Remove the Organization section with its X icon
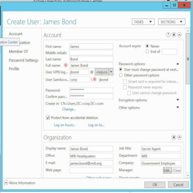 click(174, 137)
